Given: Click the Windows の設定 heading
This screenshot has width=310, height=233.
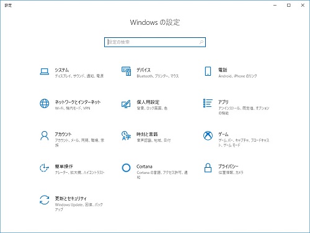Looking at the screenshot, I should (x=155, y=22).
